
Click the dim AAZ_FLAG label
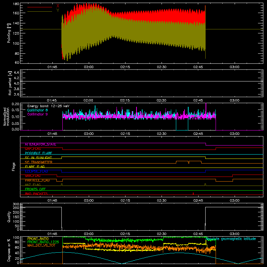[x=33, y=185]
